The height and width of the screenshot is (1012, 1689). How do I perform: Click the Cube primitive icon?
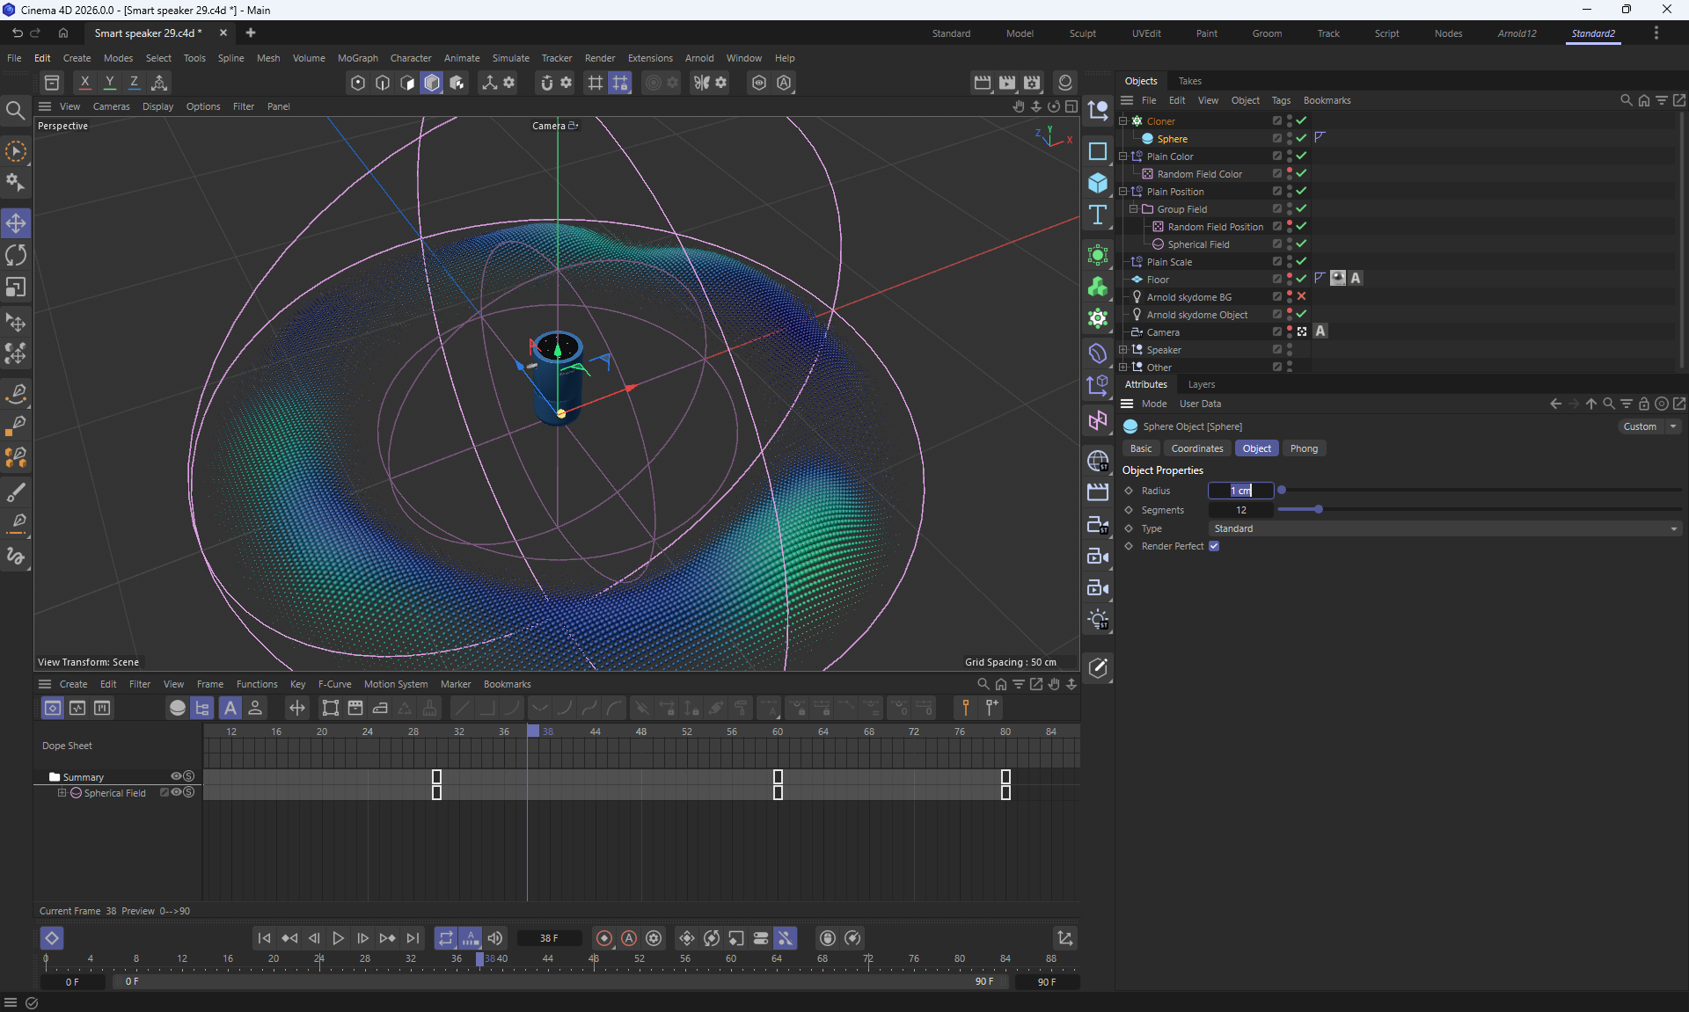(x=1097, y=183)
